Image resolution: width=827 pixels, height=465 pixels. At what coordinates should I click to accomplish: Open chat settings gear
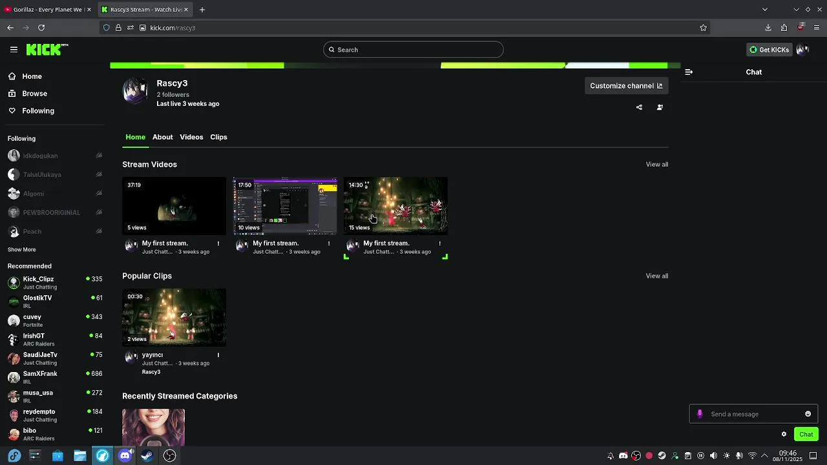tap(784, 434)
